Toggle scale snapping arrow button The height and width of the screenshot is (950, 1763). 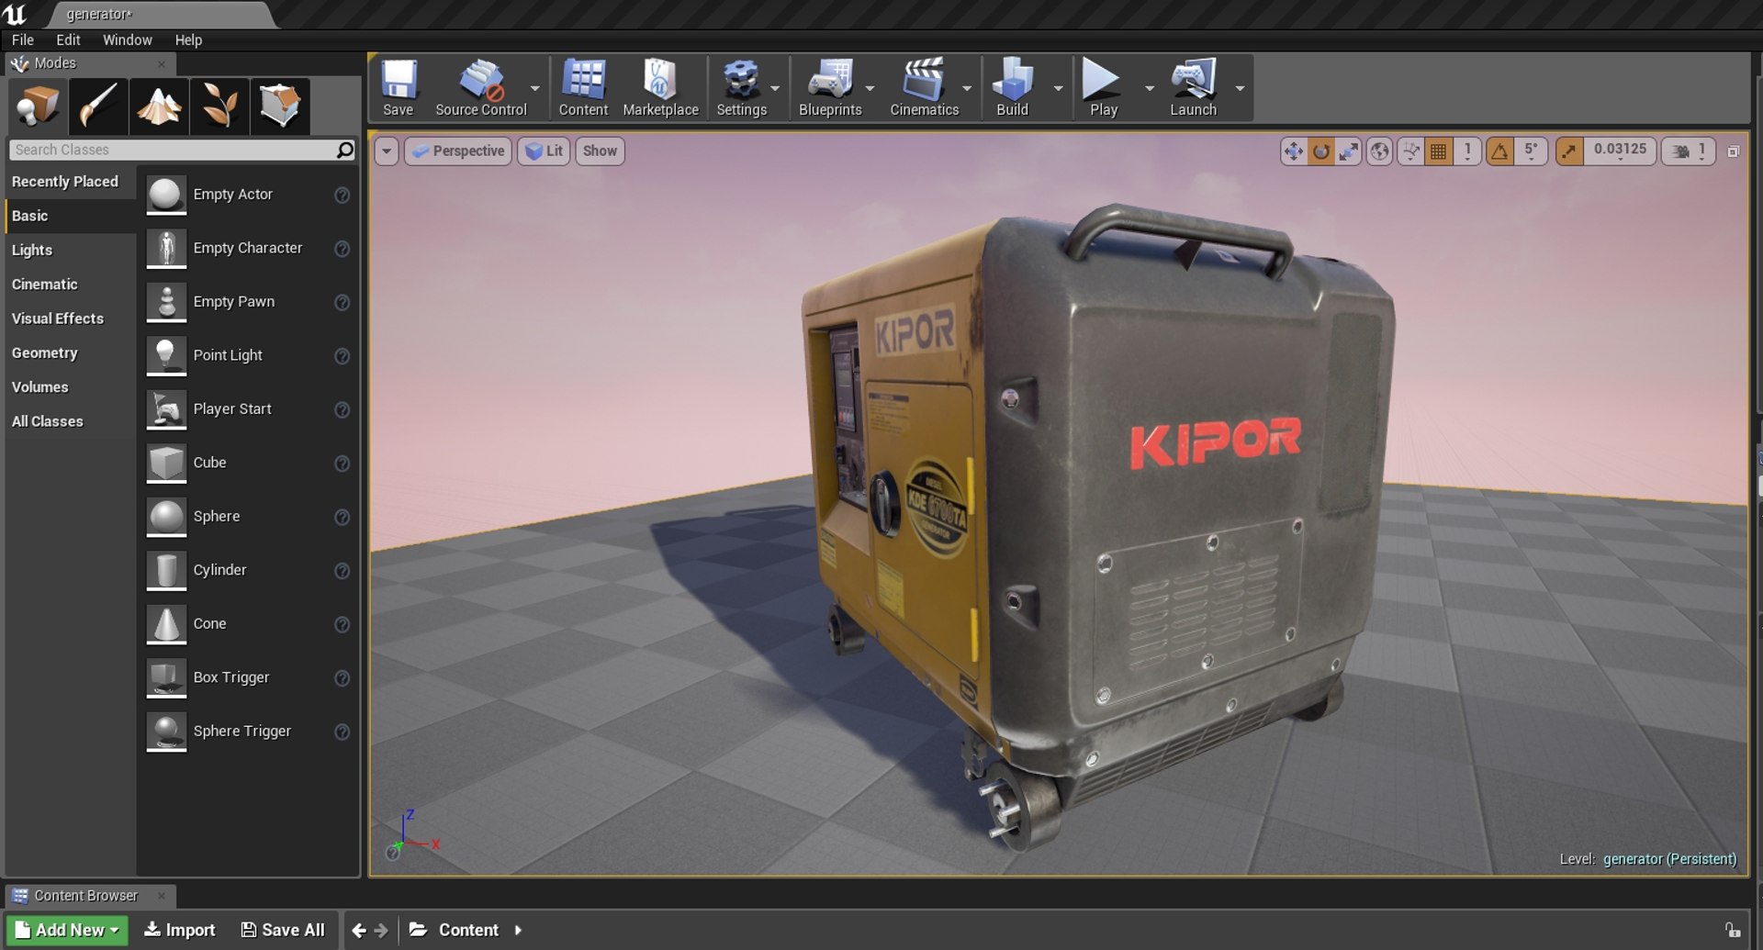1569,151
